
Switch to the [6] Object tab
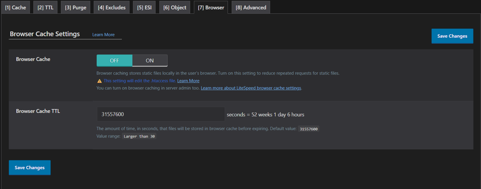click(175, 7)
